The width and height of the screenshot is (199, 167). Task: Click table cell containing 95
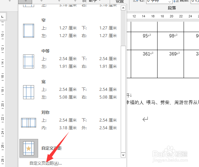pos(144,41)
